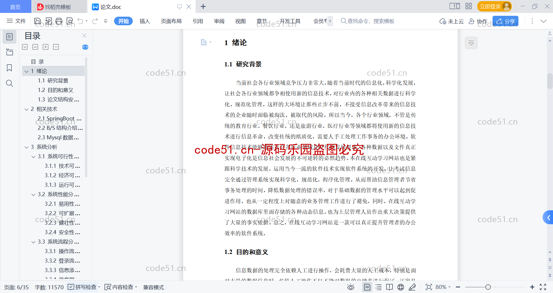Click zoom in plus button
Image resolution: width=553 pixels, height=293 pixels.
click(x=532, y=287)
